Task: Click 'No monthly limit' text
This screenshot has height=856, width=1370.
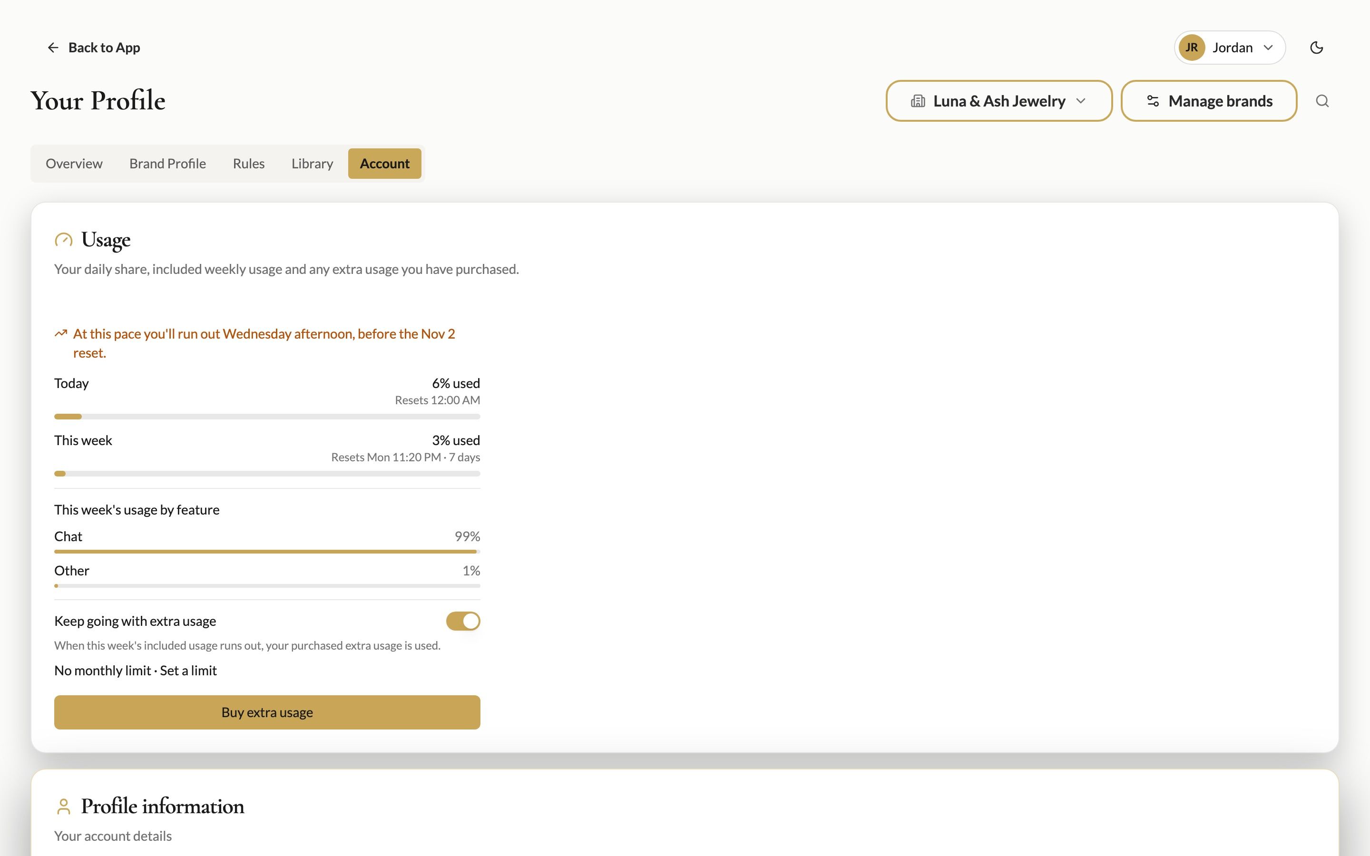Action: click(102, 671)
